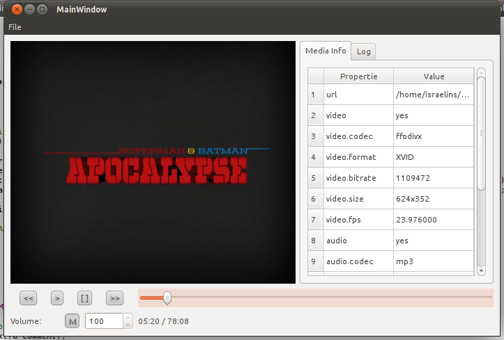Click the table scrollbar down arrow

click(x=481, y=270)
